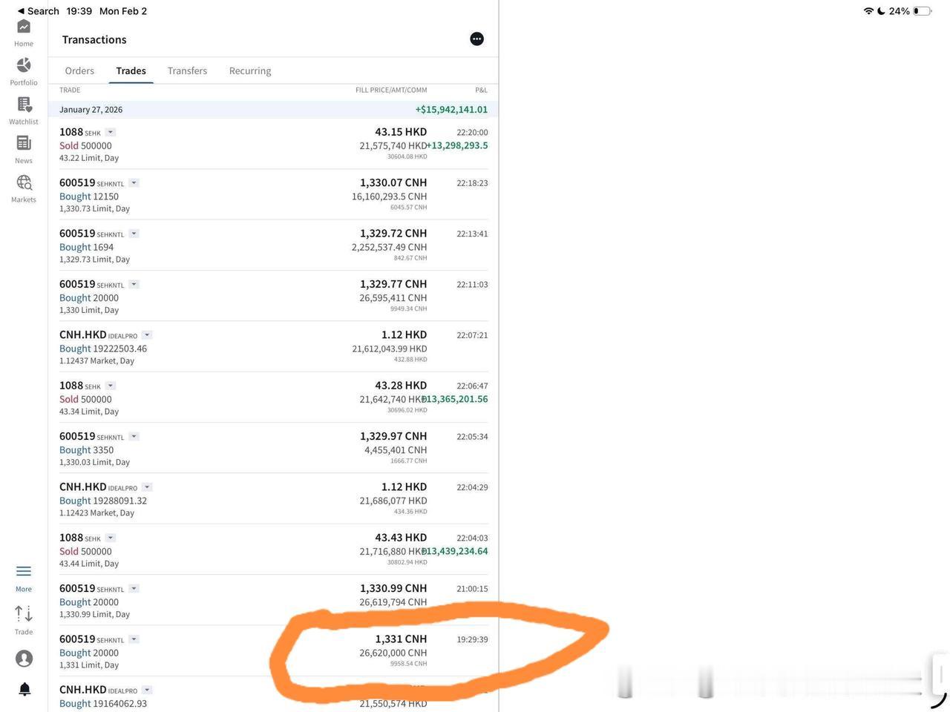
Task: Expand dropdown for 600519 trade at 22:05:34
Action: pos(134,437)
